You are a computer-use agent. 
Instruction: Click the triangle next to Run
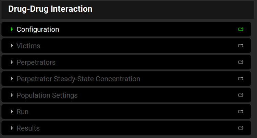(x=12, y=112)
